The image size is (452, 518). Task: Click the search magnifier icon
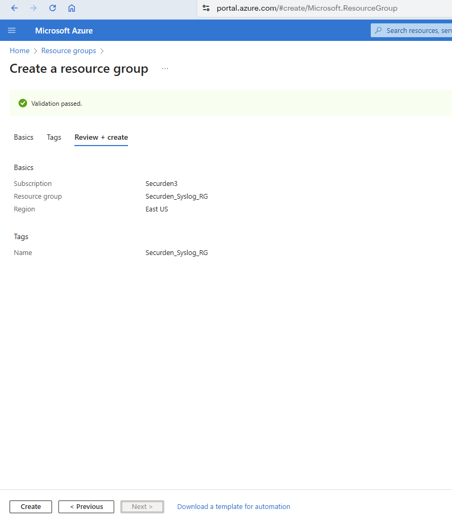pos(378,30)
